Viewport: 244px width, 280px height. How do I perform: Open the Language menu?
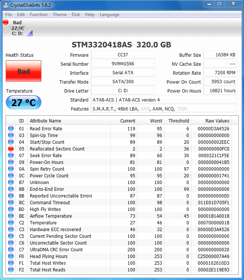(x=109, y=15)
